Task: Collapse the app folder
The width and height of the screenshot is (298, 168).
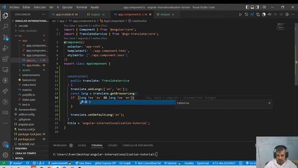Action: [30, 41]
